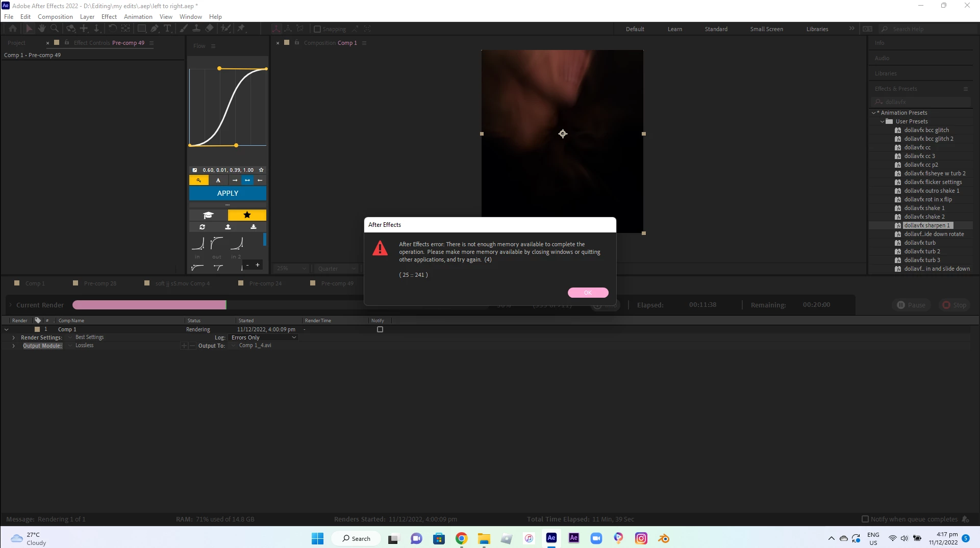Click the Flow 'A' text mode icon

pos(218,180)
